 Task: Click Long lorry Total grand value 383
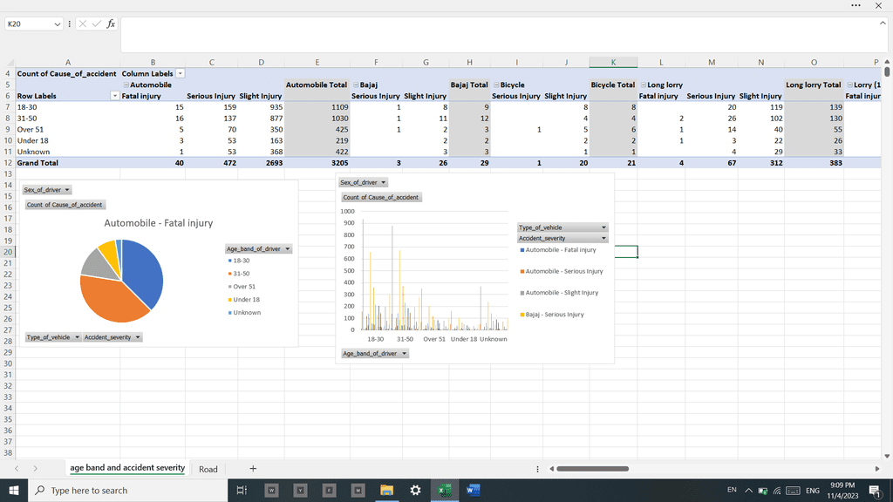(814, 163)
